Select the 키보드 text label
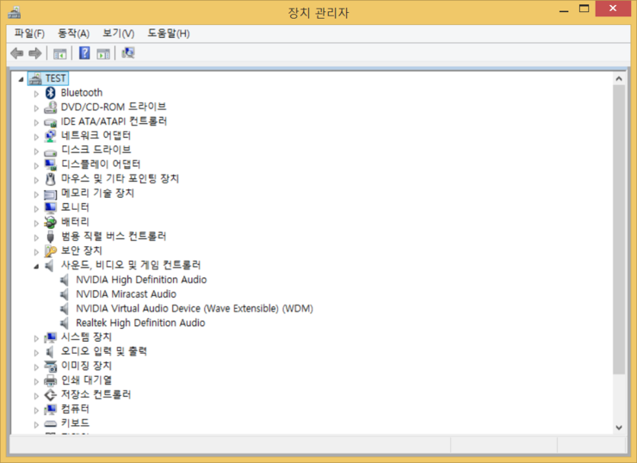Image resolution: width=637 pixels, height=463 pixels. [75, 423]
